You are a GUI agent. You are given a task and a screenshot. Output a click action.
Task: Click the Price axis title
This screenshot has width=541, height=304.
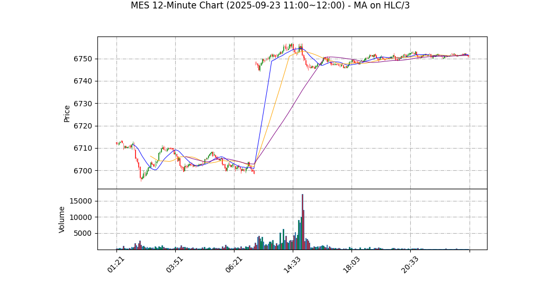[67, 114]
